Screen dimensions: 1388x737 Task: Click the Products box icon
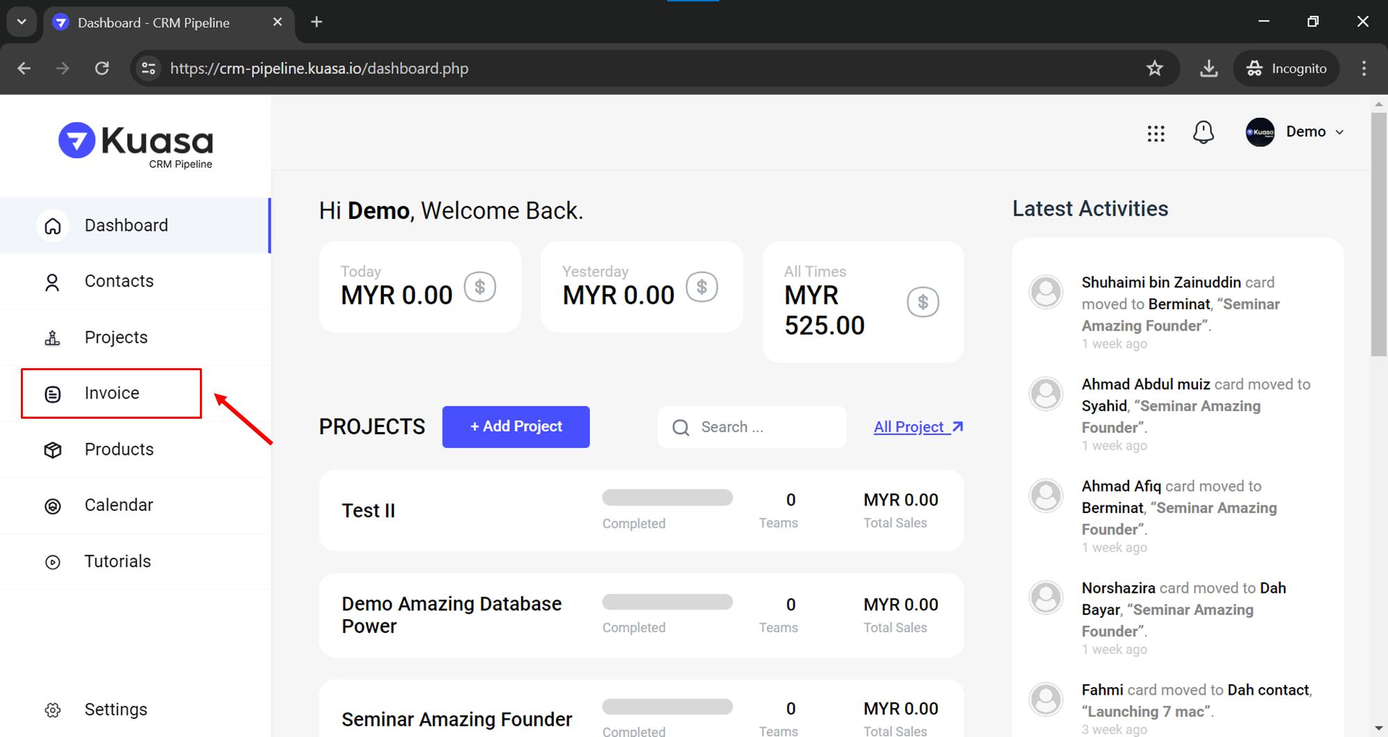pos(53,450)
